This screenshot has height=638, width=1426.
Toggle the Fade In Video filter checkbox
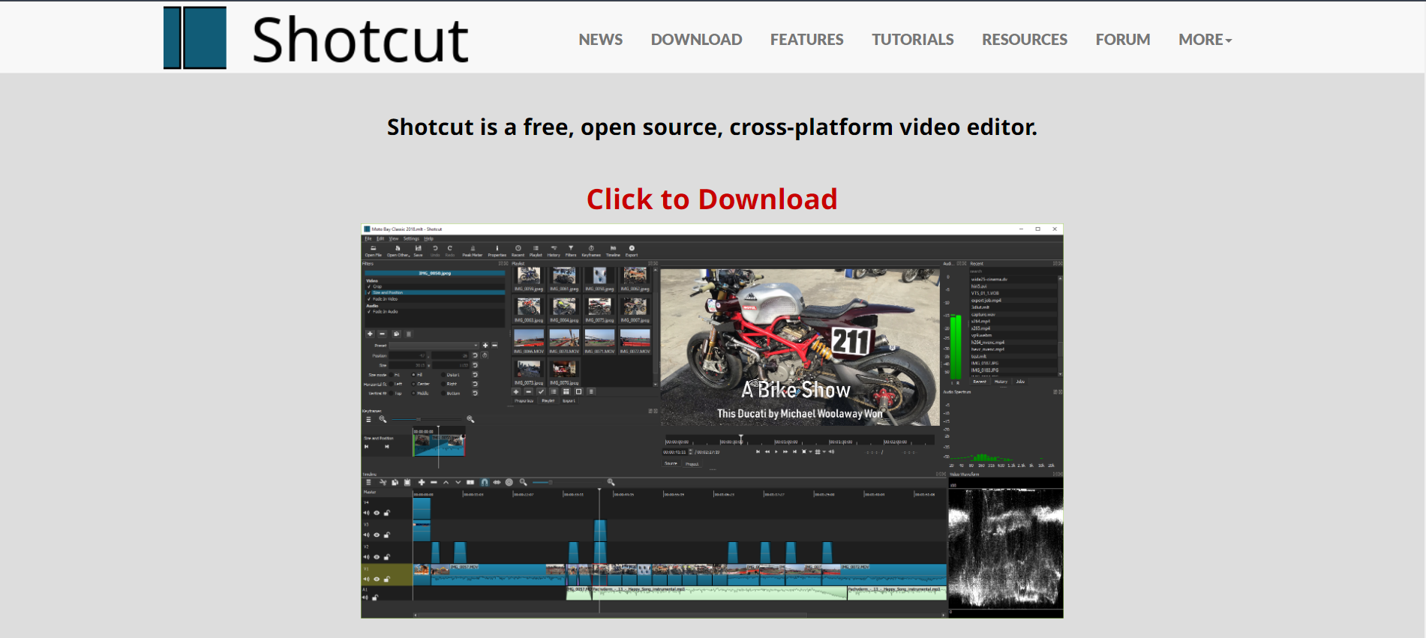[x=369, y=299]
